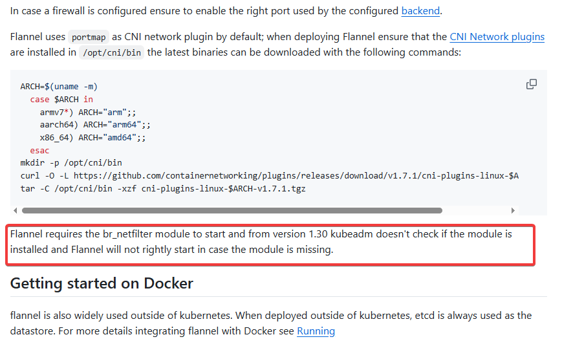Open the "backend" link

pos(420,11)
